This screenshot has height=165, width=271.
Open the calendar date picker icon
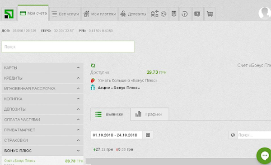[148, 135]
